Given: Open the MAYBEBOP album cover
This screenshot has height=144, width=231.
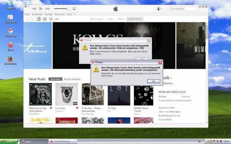Looking at the screenshot, I should [x=144, y=120].
